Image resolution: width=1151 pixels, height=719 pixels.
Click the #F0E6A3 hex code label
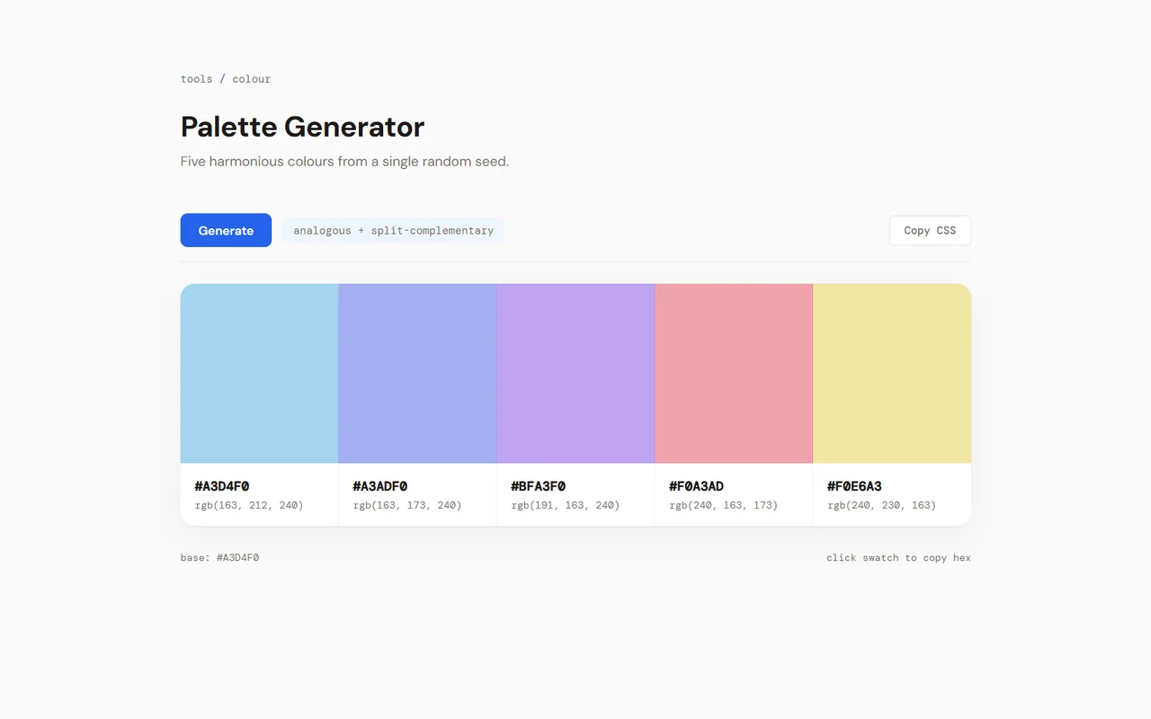pos(854,486)
